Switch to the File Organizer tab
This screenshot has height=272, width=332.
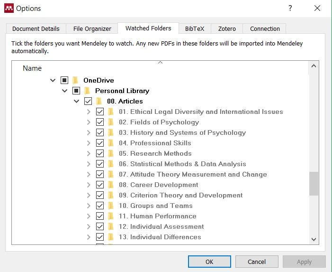click(92, 28)
